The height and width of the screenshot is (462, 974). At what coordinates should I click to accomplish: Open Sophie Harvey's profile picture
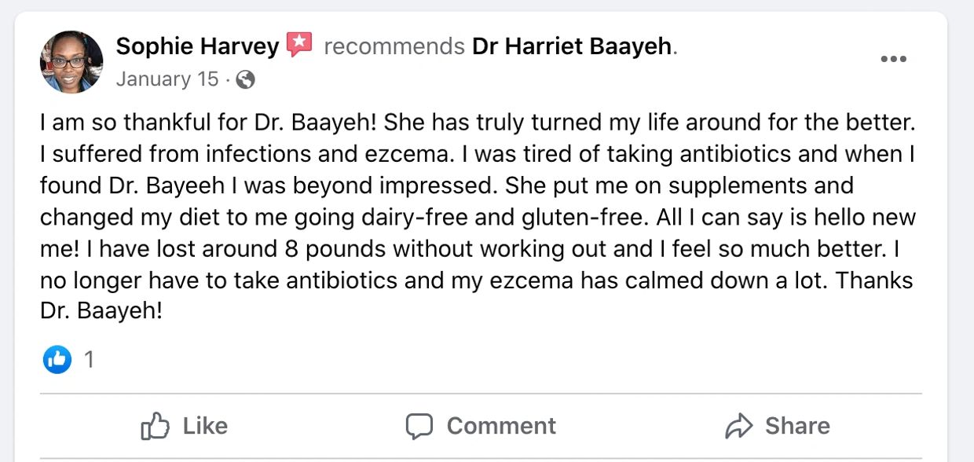point(71,62)
